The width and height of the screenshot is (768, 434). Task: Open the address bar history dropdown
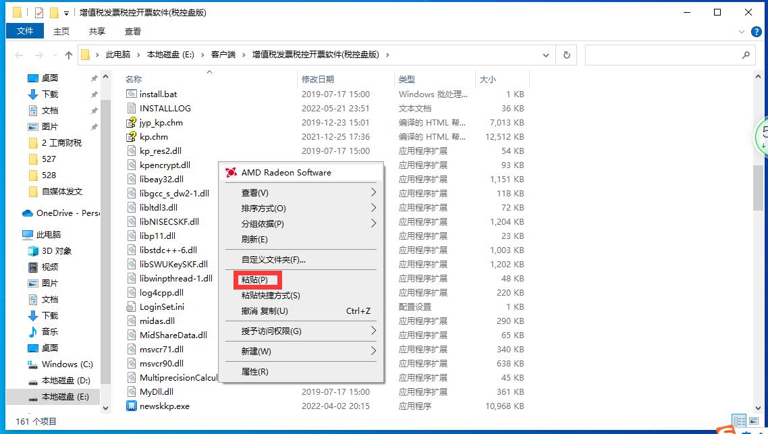tap(545, 55)
